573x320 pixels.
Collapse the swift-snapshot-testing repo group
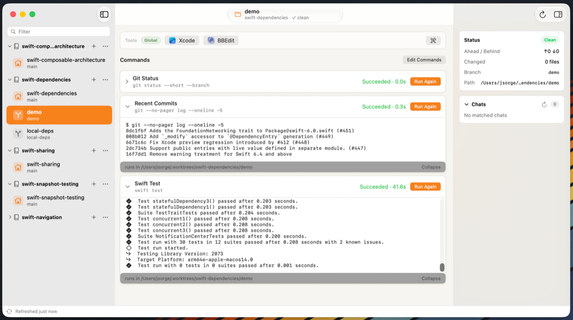10,184
